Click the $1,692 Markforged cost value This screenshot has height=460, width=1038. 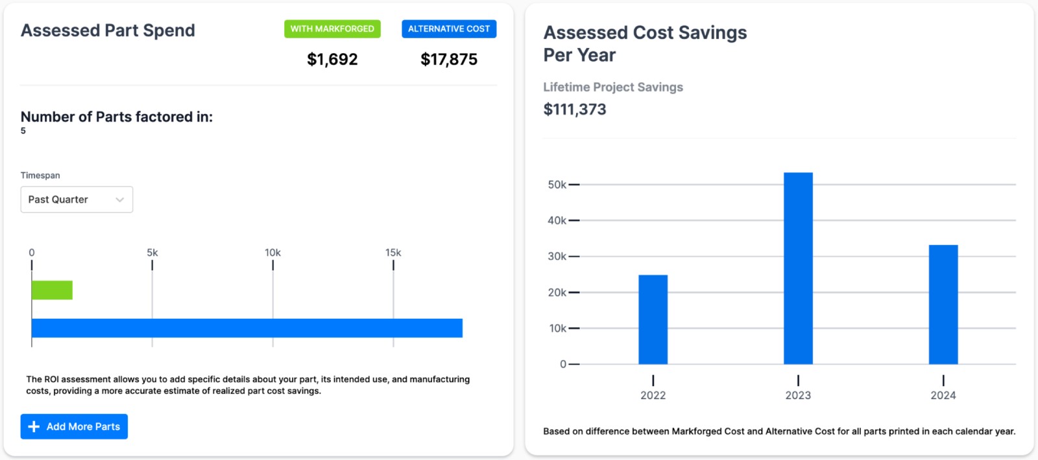(x=332, y=60)
